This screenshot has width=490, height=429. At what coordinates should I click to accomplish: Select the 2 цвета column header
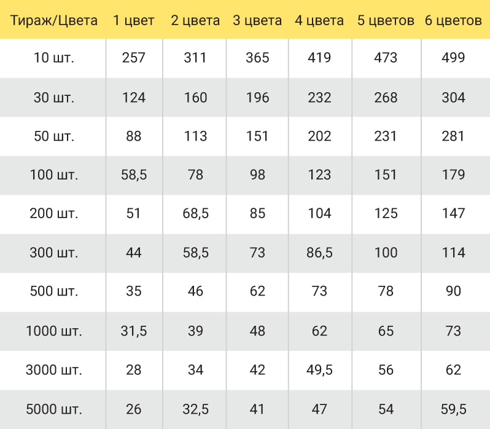point(195,21)
